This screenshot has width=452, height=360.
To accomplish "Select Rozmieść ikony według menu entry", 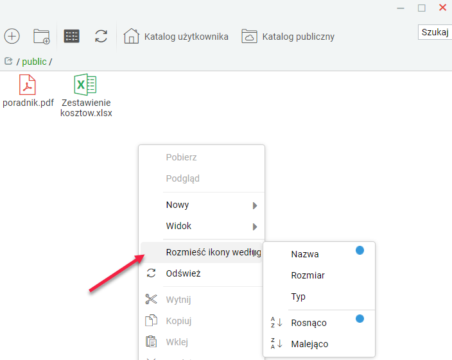I will pos(202,253).
